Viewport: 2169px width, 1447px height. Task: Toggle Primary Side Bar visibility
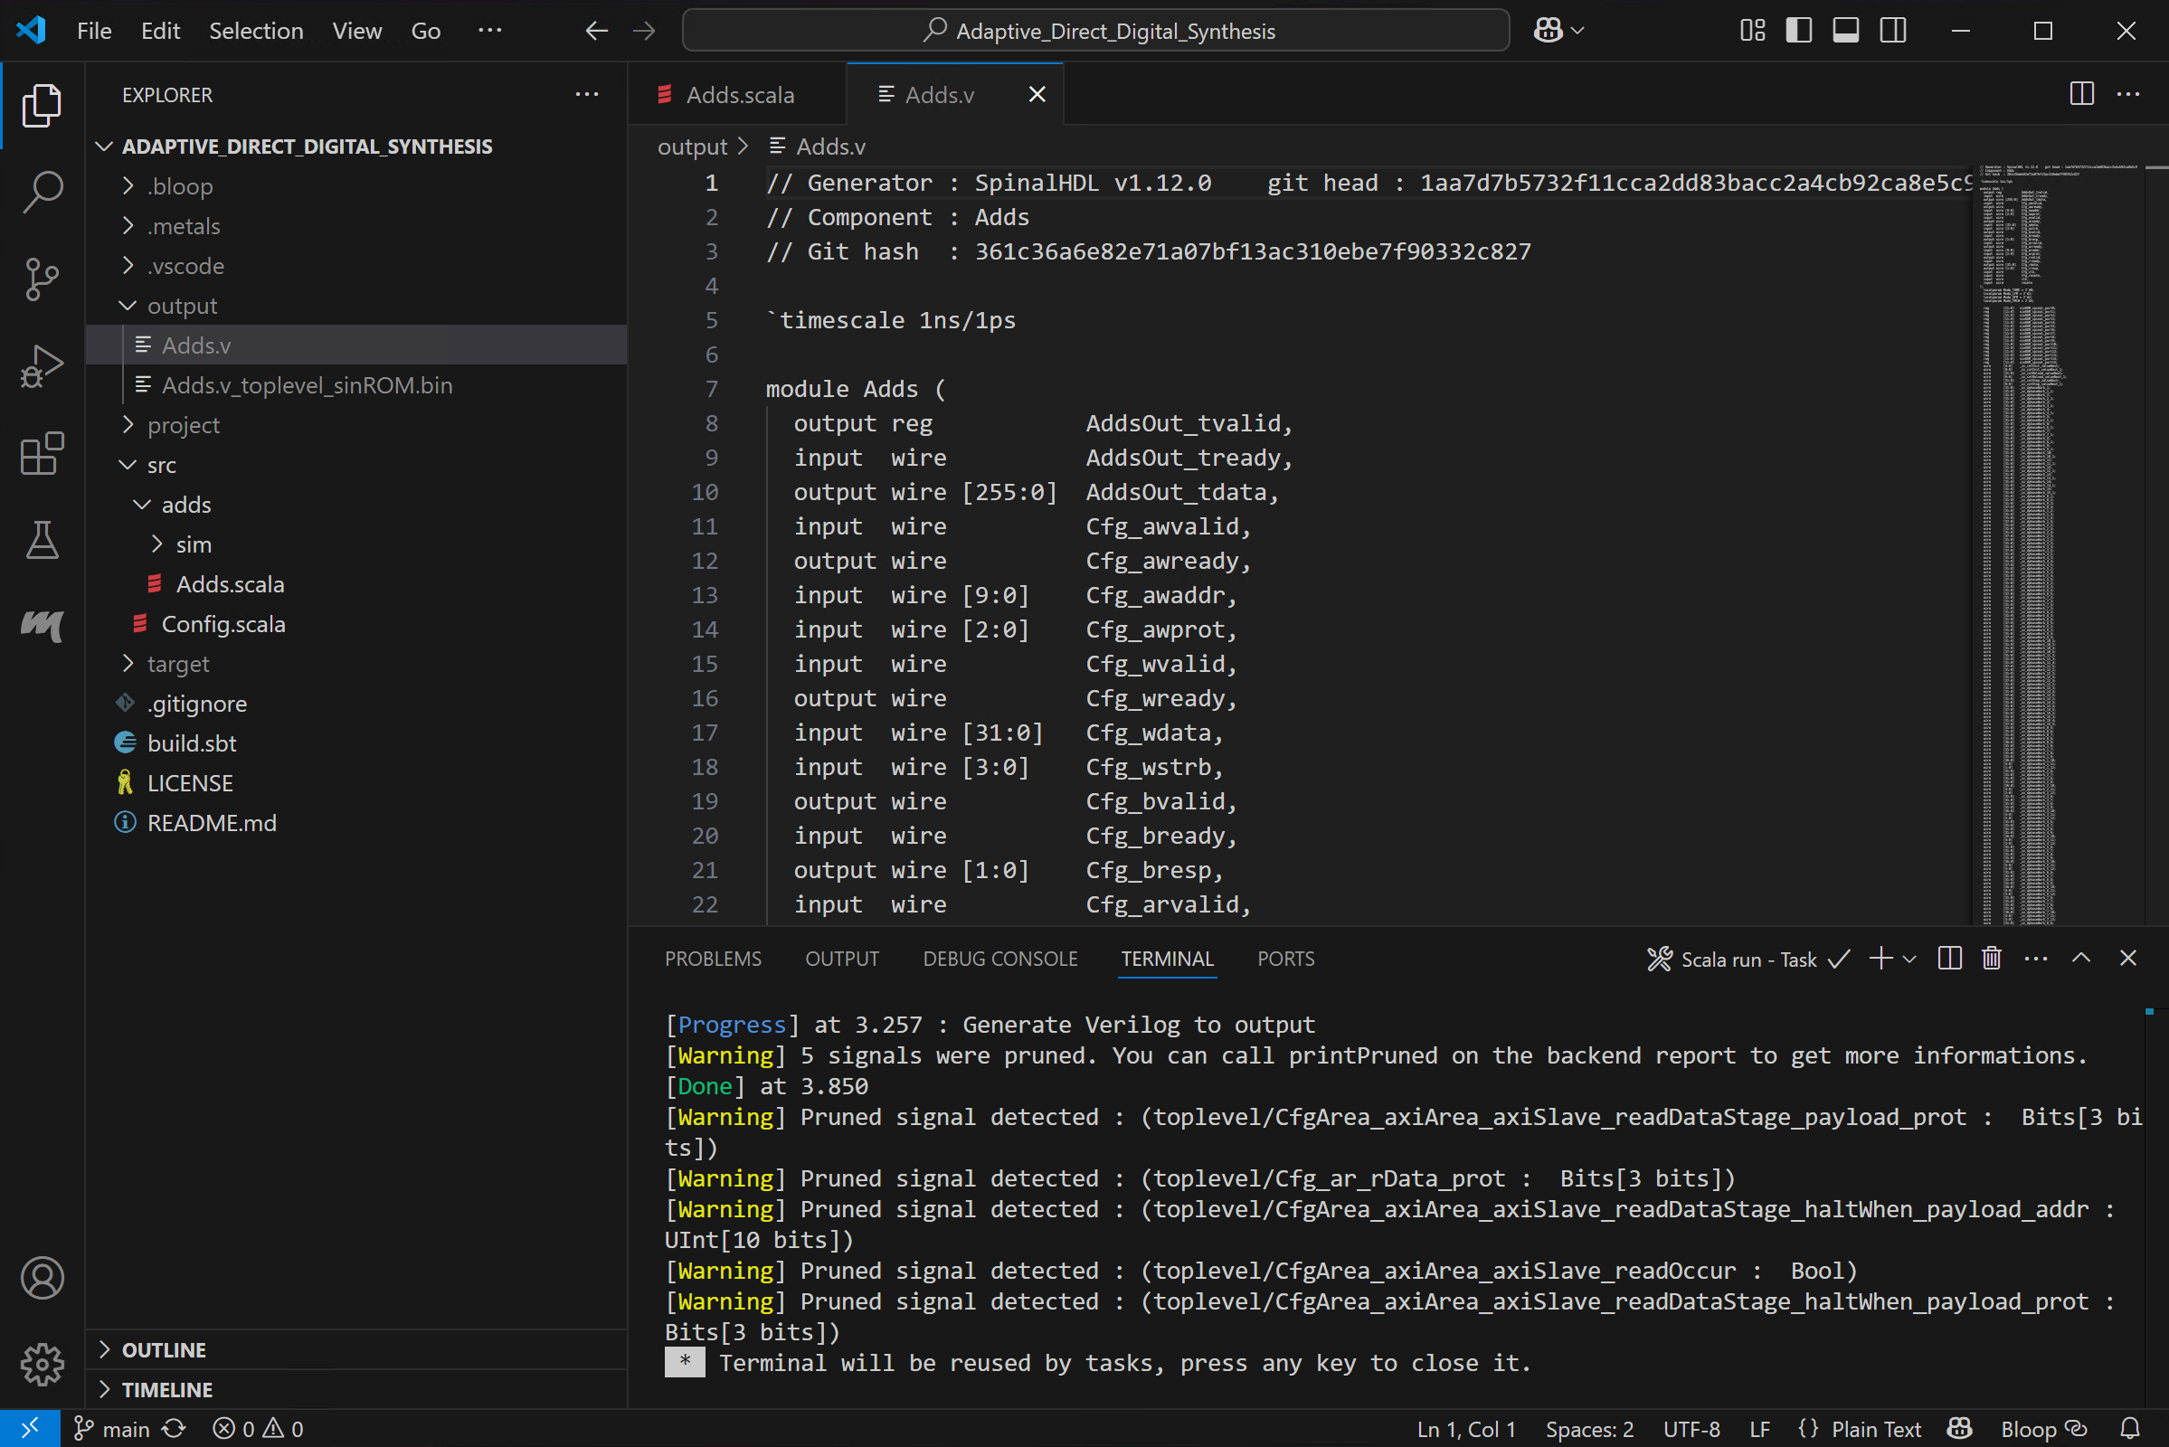(x=1798, y=31)
